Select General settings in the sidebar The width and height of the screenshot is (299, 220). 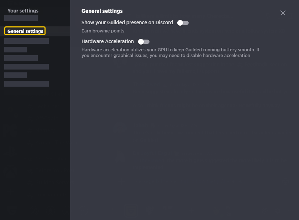(x=25, y=31)
